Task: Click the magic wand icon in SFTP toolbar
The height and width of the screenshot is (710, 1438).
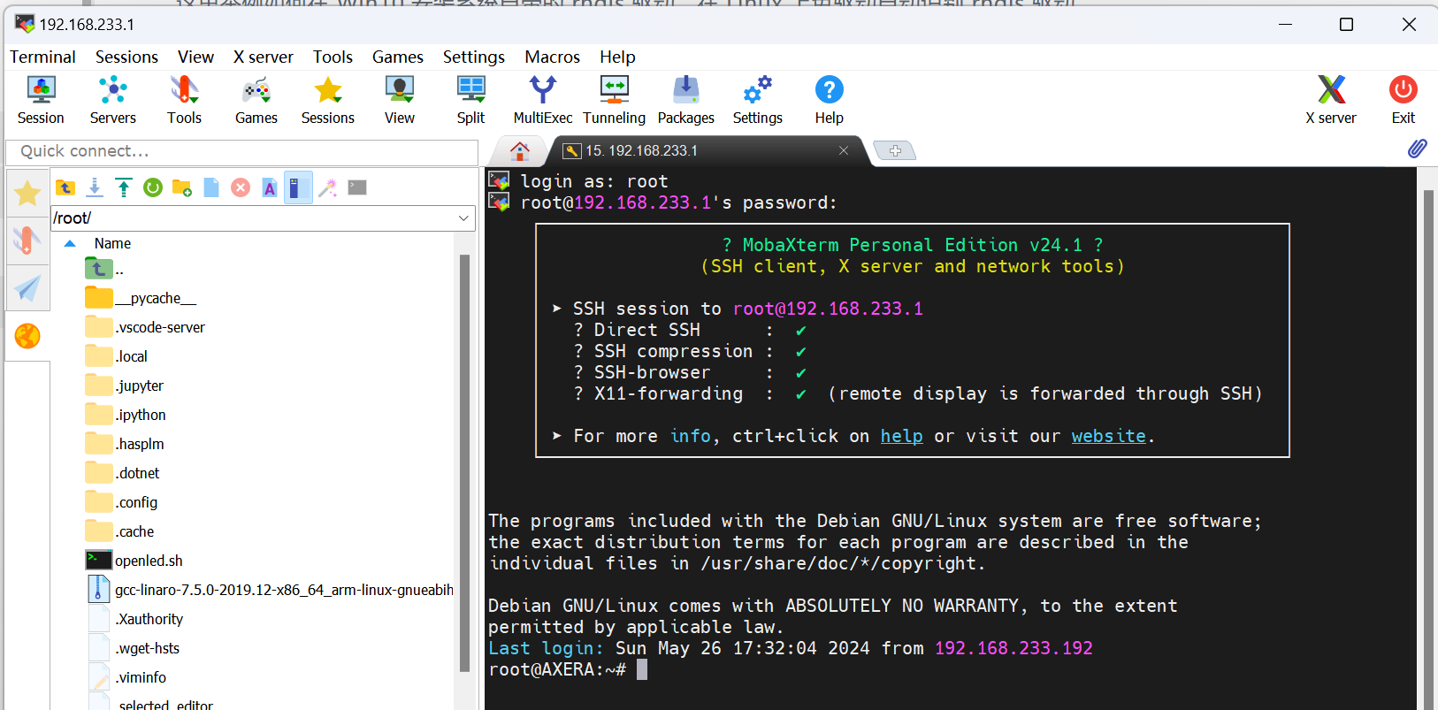Action: [328, 187]
